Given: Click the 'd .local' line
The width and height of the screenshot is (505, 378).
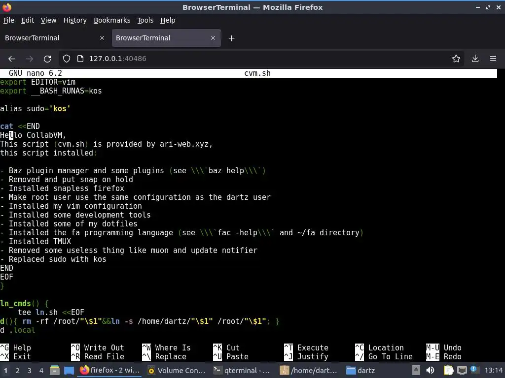Looking at the screenshot, I should click(x=18, y=330).
